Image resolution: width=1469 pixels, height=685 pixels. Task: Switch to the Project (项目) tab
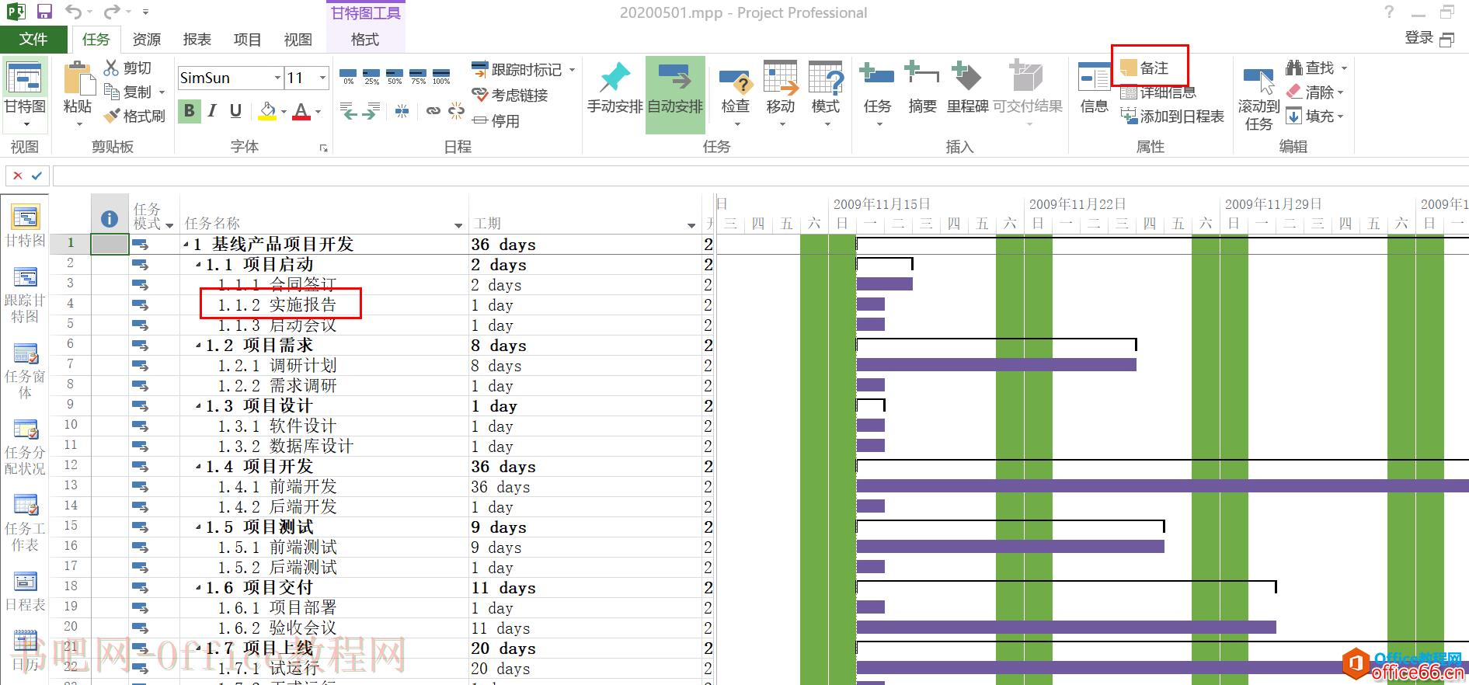click(247, 40)
